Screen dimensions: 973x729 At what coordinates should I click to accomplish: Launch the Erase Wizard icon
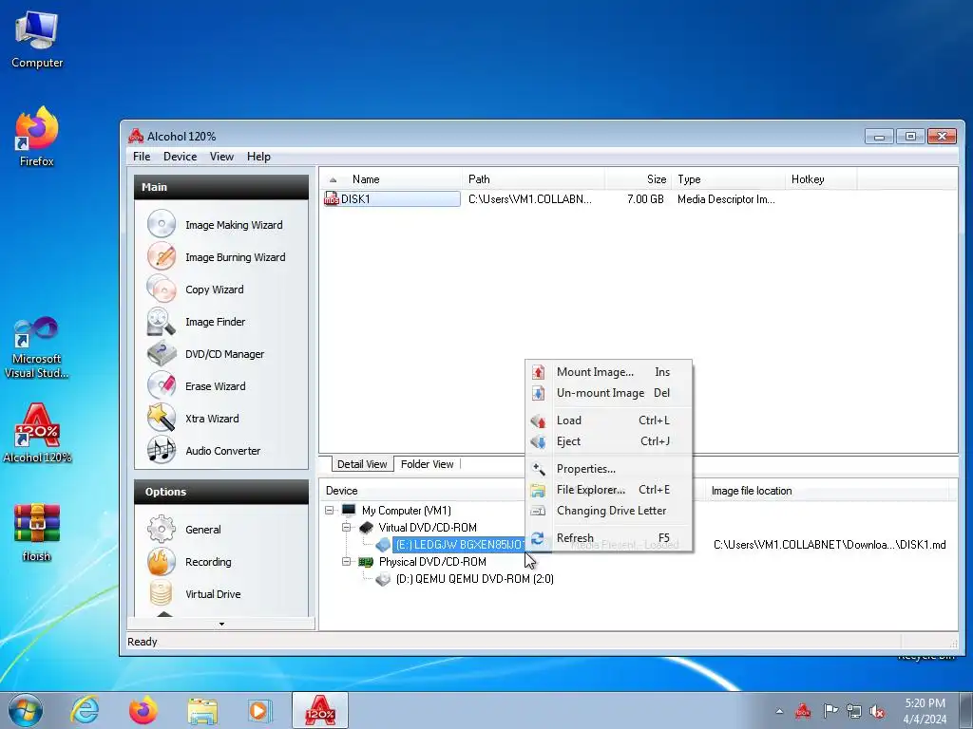click(x=162, y=385)
